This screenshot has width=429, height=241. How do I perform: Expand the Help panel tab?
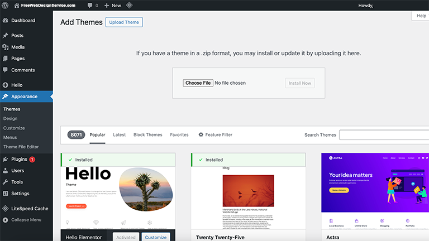[x=421, y=16]
